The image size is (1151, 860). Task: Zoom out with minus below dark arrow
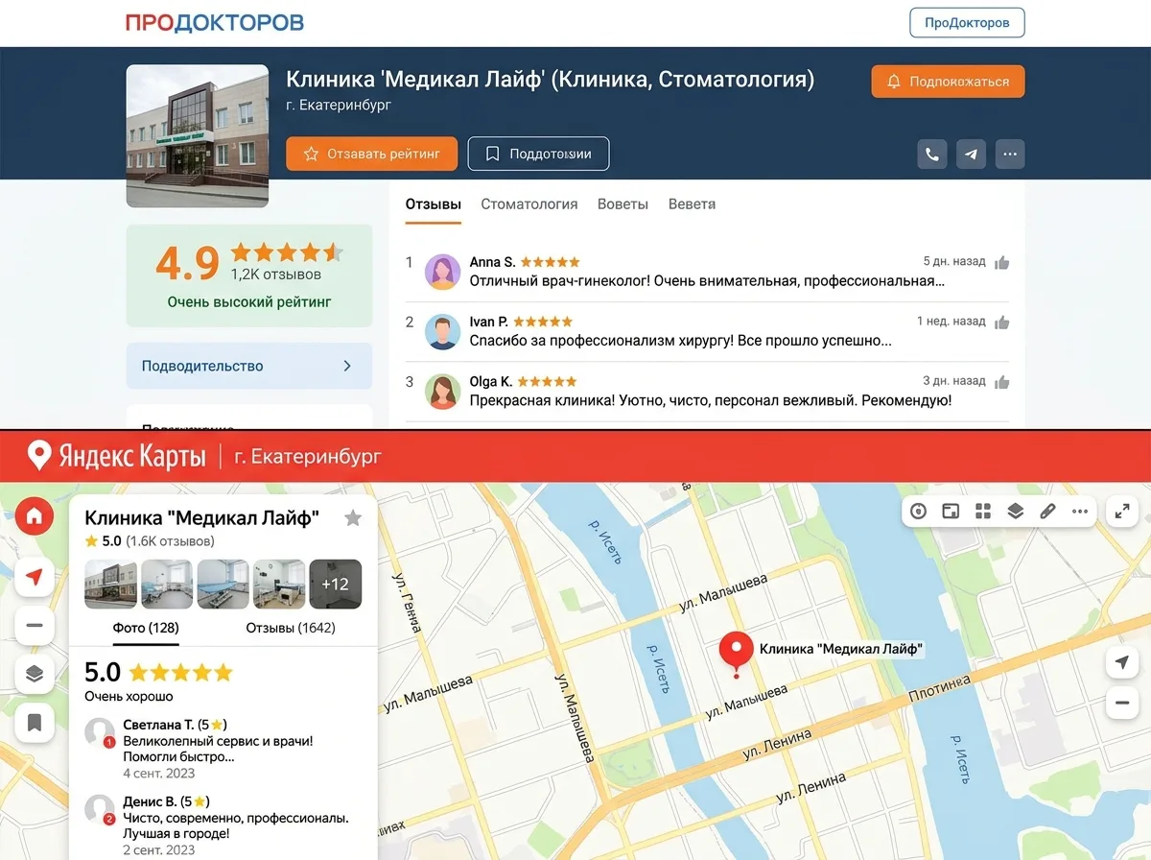pyautogui.click(x=1121, y=704)
